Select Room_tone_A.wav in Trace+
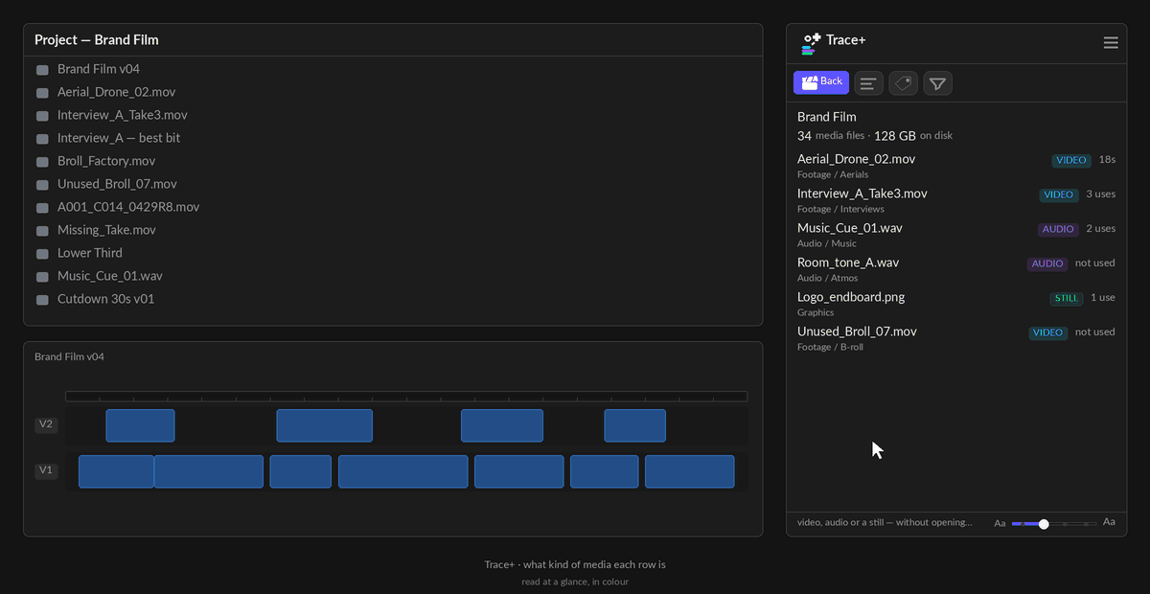This screenshot has width=1150, height=594. [x=956, y=269]
